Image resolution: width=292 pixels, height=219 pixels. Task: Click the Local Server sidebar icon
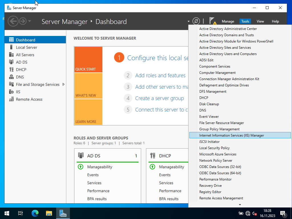click(11, 47)
